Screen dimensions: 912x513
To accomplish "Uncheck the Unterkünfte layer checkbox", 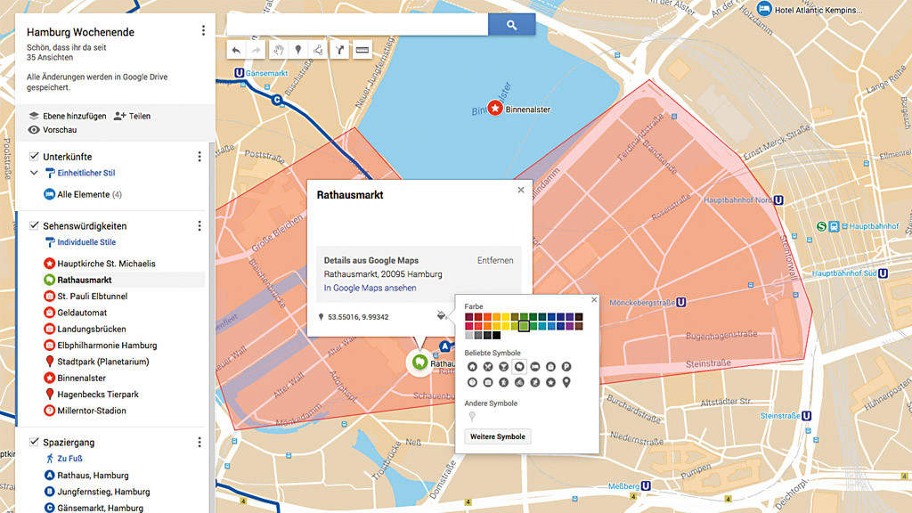I will tap(34, 157).
